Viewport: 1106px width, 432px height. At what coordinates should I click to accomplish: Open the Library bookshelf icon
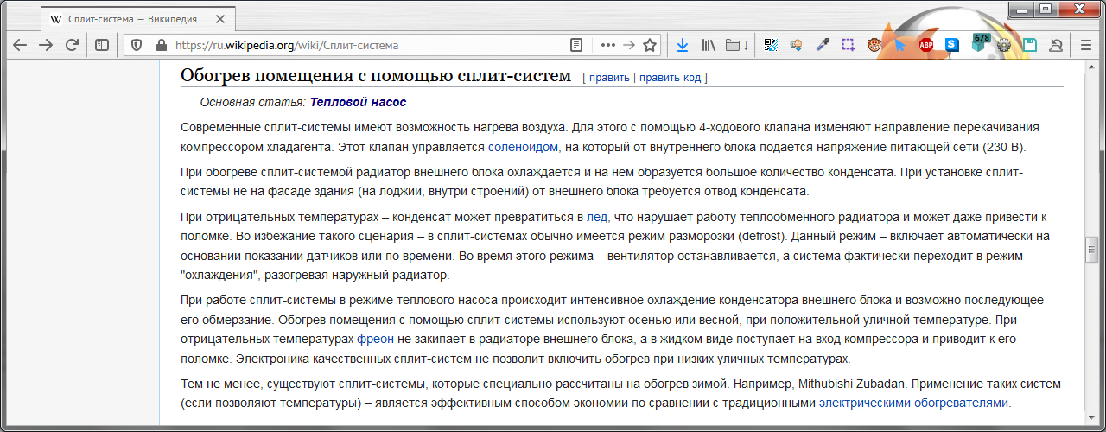click(709, 45)
